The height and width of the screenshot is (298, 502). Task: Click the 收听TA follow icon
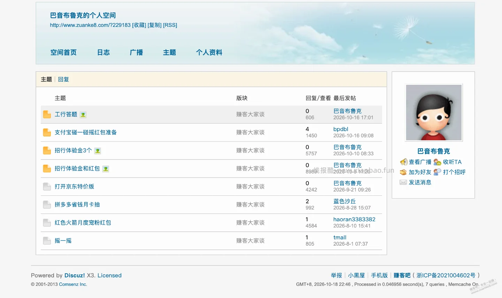click(438, 162)
